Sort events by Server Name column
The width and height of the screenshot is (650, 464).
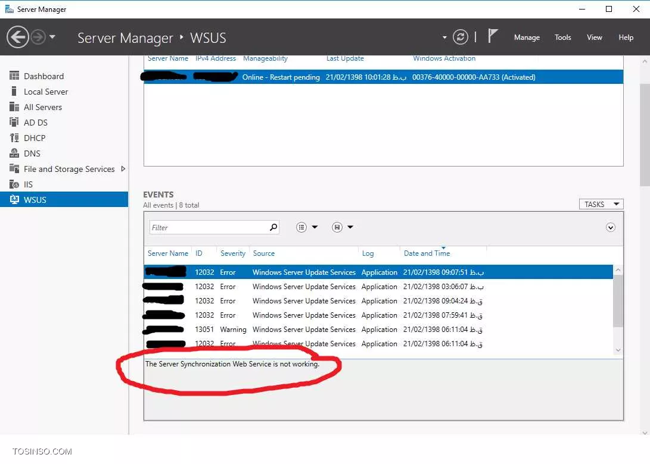click(x=168, y=253)
